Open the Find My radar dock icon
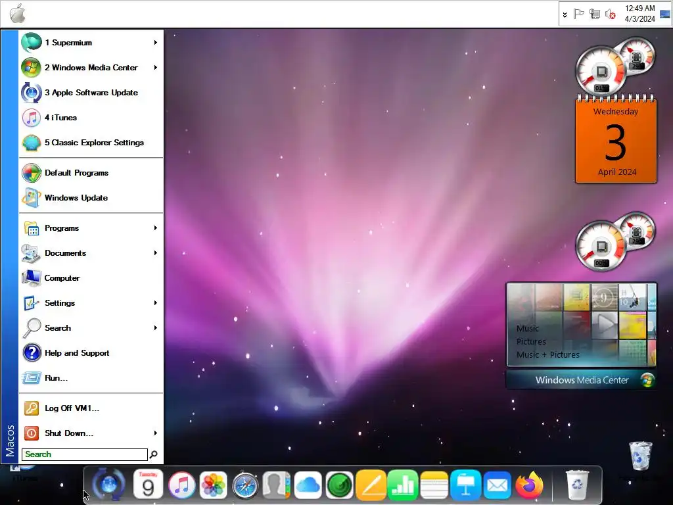The height and width of the screenshot is (505, 673). click(x=340, y=485)
